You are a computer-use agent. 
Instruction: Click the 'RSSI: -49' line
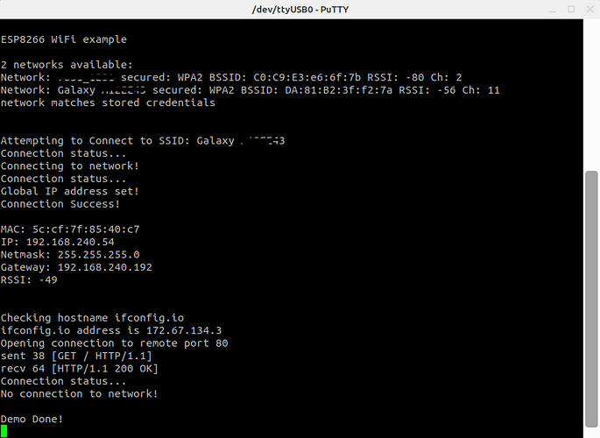(29, 280)
